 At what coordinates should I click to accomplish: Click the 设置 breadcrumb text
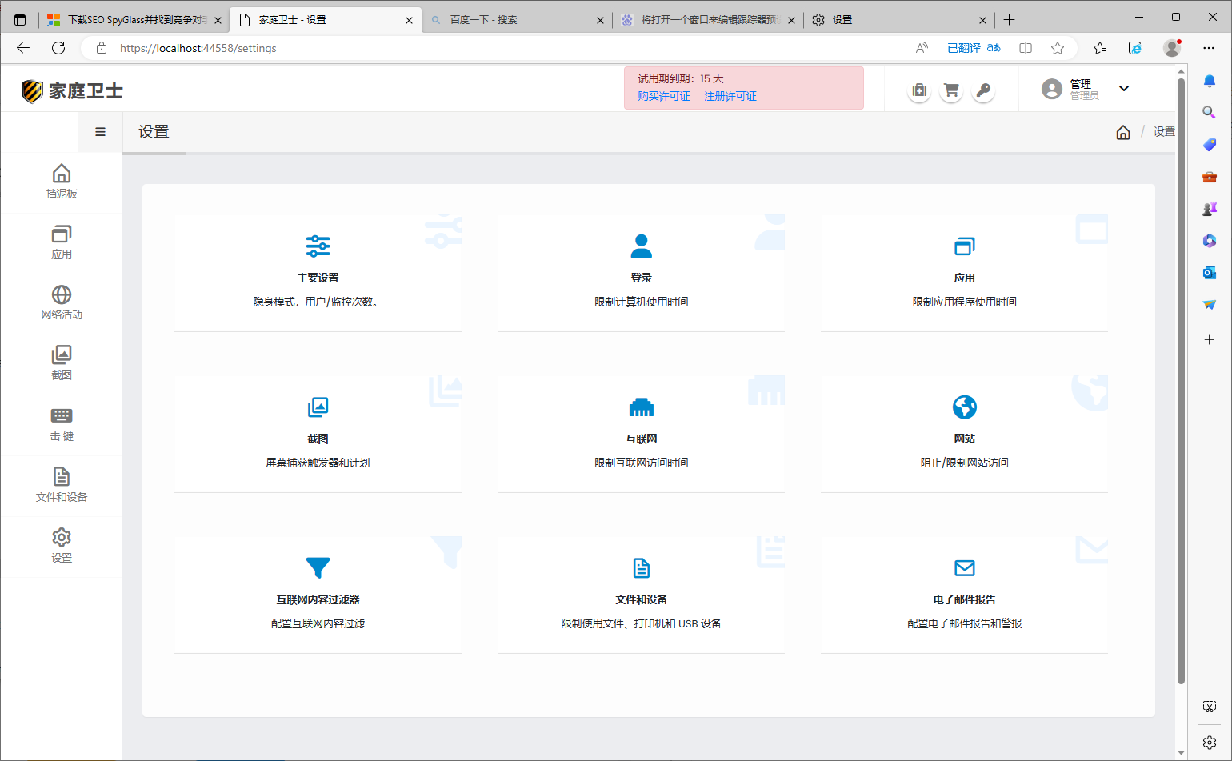1164,132
